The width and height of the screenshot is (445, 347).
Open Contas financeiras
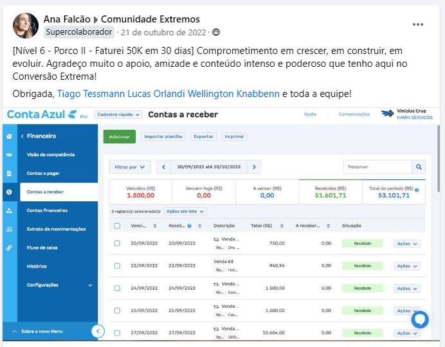pos(47,211)
